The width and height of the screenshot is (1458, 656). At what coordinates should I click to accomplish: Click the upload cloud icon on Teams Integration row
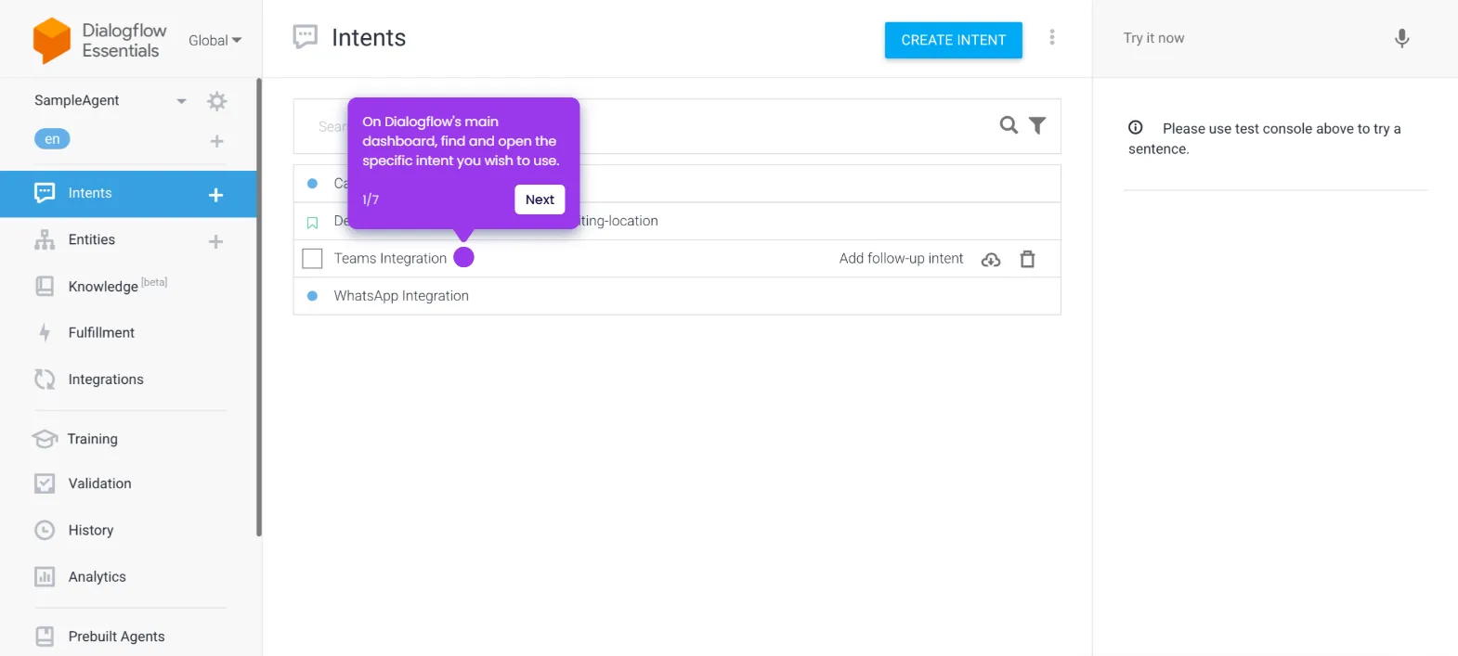click(991, 260)
